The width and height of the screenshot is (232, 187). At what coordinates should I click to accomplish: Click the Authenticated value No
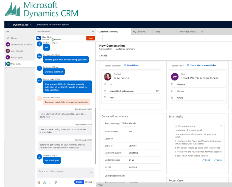[x=130, y=132]
